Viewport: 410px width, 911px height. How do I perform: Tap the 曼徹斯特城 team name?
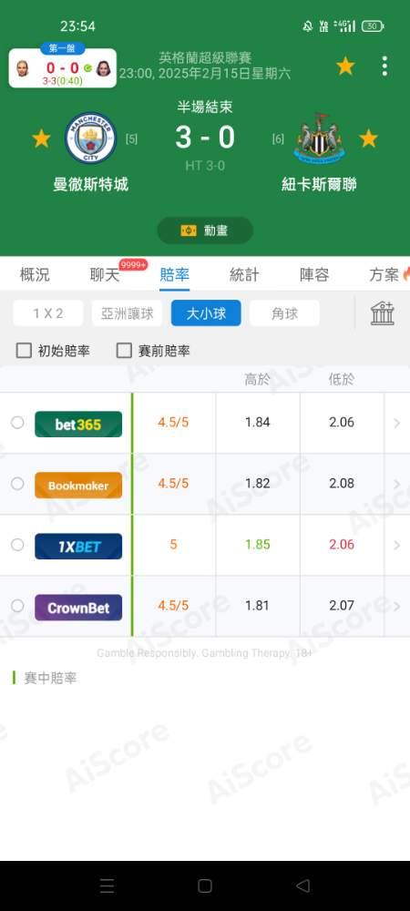[x=90, y=185]
